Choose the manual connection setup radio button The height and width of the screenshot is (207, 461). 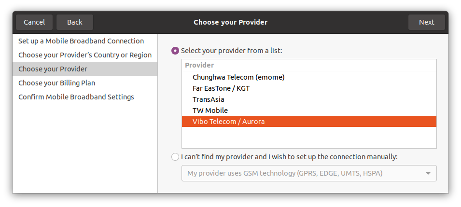click(x=175, y=156)
